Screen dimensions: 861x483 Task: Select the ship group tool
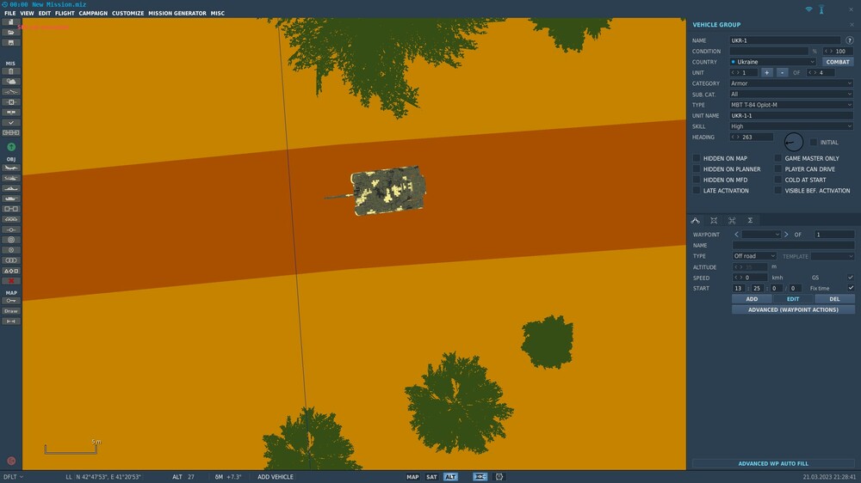tap(10, 188)
